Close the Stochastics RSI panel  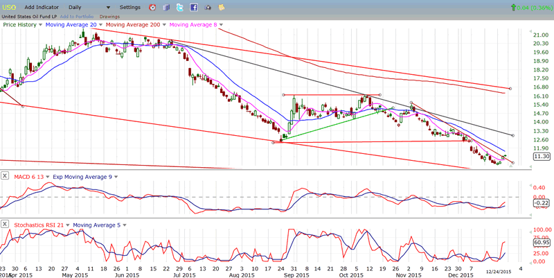pyautogui.click(x=5, y=225)
